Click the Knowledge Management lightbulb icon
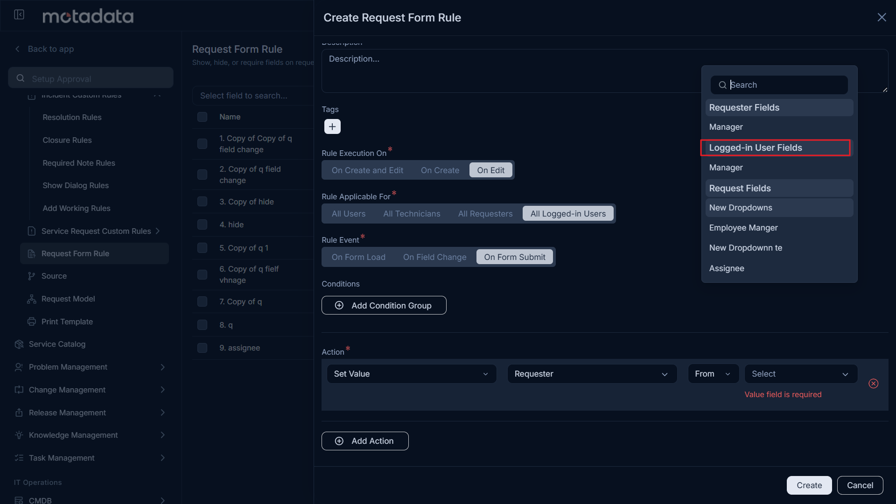Image resolution: width=896 pixels, height=504 pixels. tap(19, 435)
